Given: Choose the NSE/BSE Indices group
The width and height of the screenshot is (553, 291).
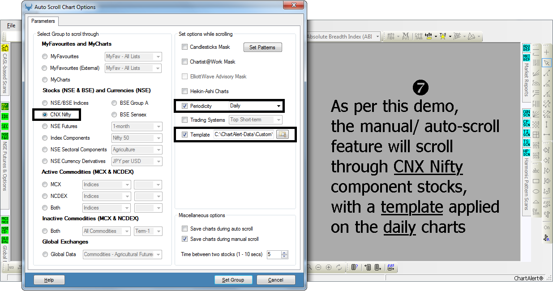Looking at the screenshot, I should pos(44,103).
